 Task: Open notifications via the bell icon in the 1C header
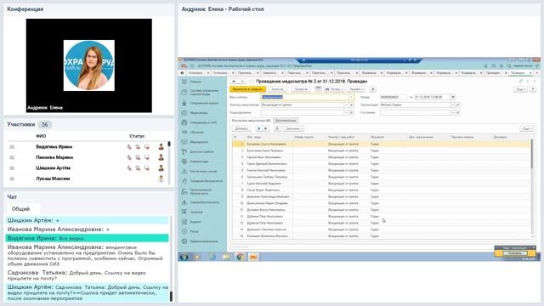pos(485,66)
